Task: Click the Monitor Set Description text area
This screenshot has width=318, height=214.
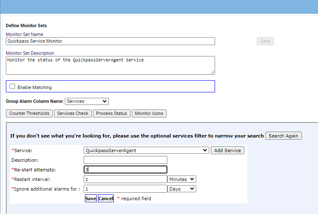Action: pyautogui.click(x=110, y=65)
